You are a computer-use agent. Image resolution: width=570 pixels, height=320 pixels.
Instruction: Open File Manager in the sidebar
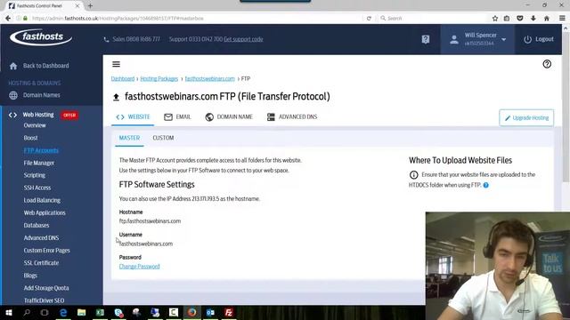(39, 163)
